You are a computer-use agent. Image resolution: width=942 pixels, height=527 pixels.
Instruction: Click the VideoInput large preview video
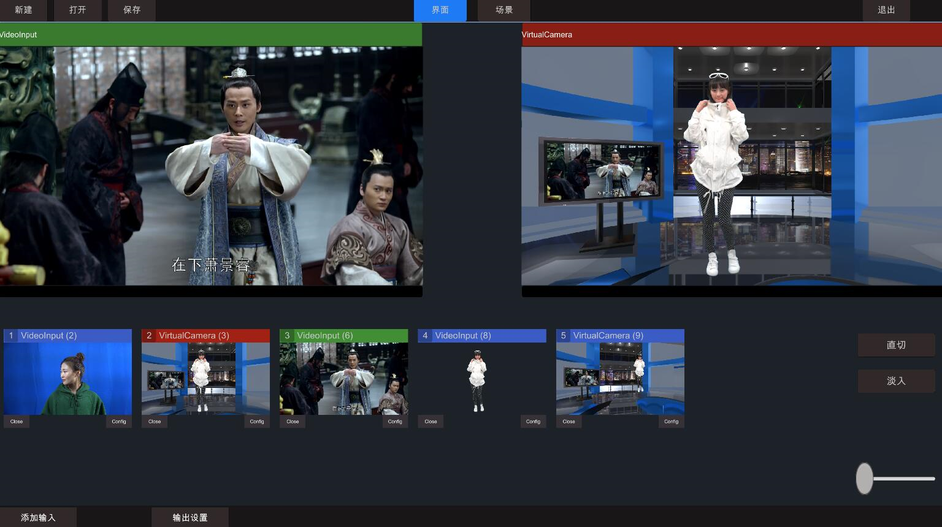(x=211, y=166)
